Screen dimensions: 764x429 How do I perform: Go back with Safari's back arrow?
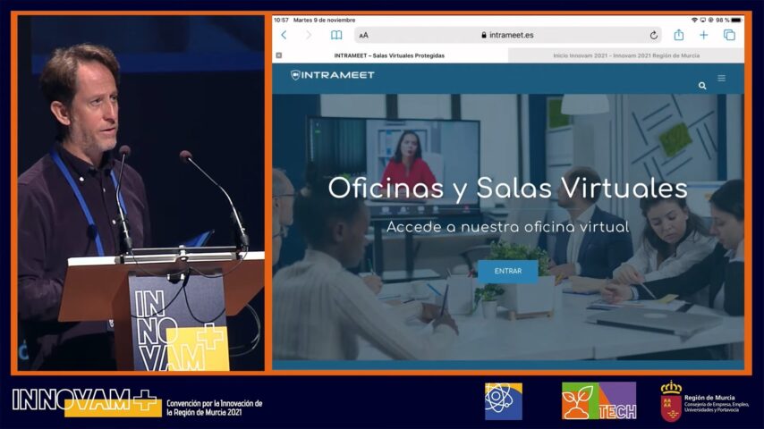click(x=284, y=35)
